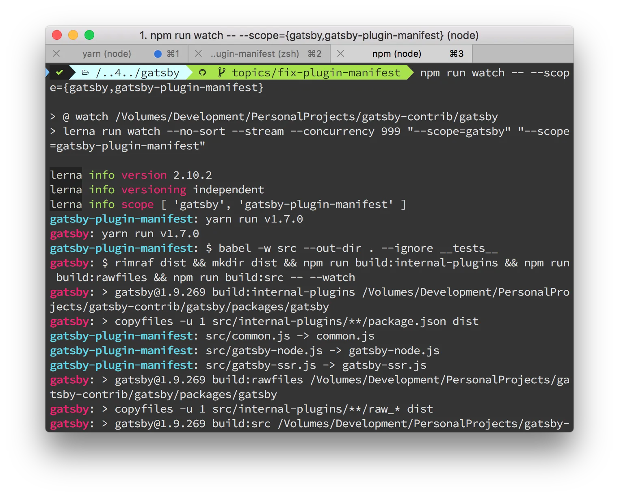The image size is (619, 497).
Task: Click the copyfiles raw_* dist line
Action: [x=241, y=409]
